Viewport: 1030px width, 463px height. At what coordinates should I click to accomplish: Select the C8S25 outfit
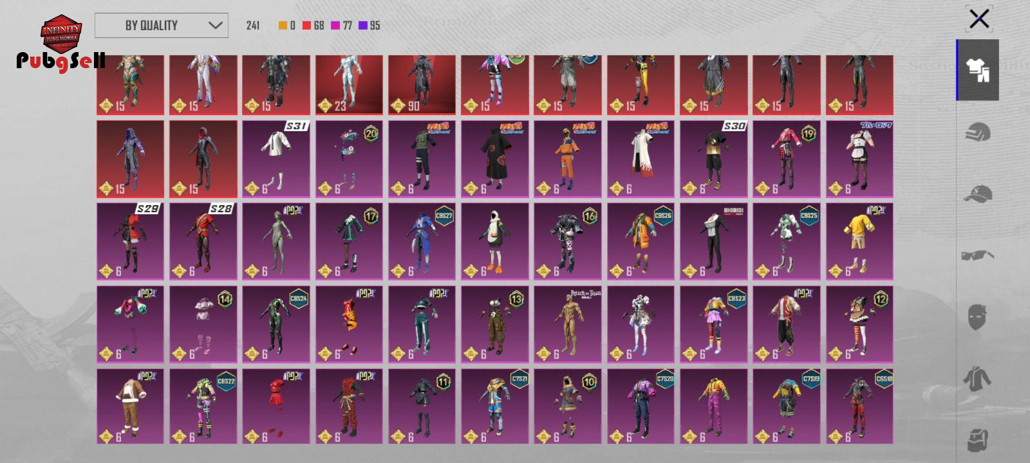[x=787, y=242]
